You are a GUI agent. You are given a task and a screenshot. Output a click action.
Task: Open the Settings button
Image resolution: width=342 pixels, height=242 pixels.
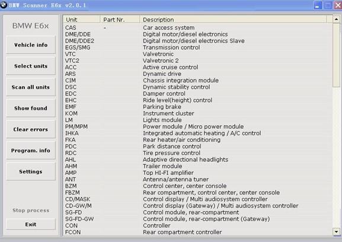pos(31,171)
